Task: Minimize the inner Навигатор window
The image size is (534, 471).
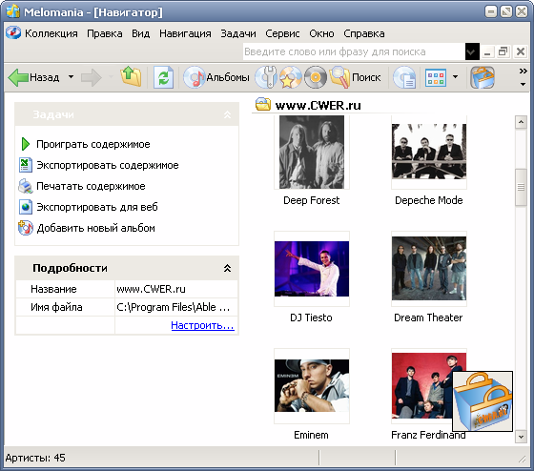Action: [x=487, y=51]
